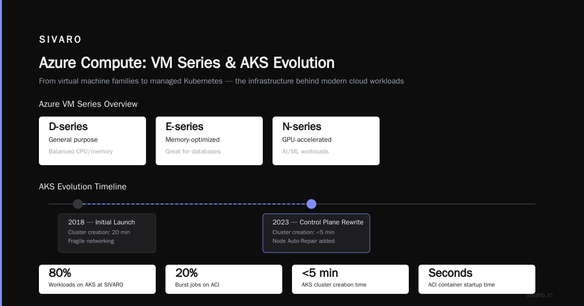The image size is (584, 306).
Task: Click the 80% workloads stat card
Action: click(x=97, y=279)
